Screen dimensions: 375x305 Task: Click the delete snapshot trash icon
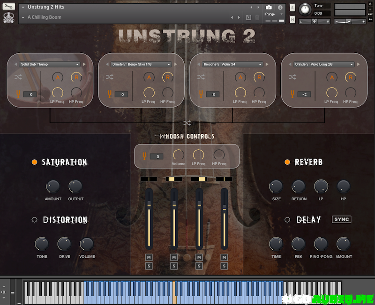tap(257, 17)
